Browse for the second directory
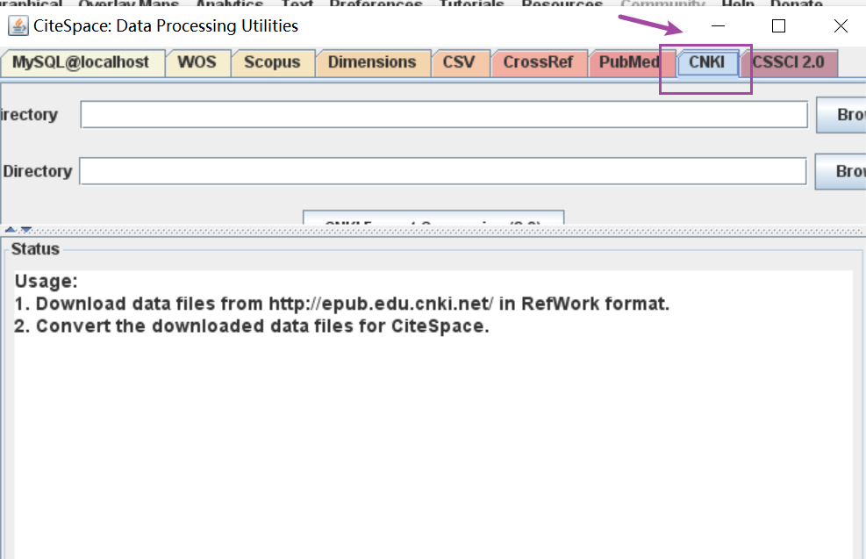866x559 pixels. pos(841,171)
